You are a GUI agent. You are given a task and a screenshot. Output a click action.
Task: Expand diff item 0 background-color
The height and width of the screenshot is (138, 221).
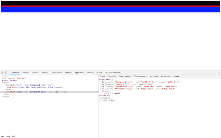pos(101,82)
